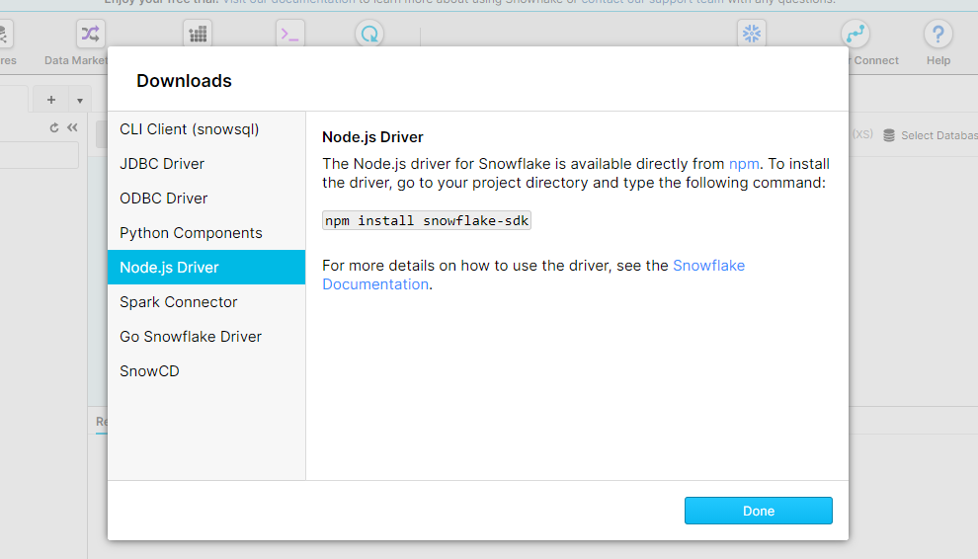Open the Select Database context picker
Viewport: 978px width, 559px height.
pos(931,135)
